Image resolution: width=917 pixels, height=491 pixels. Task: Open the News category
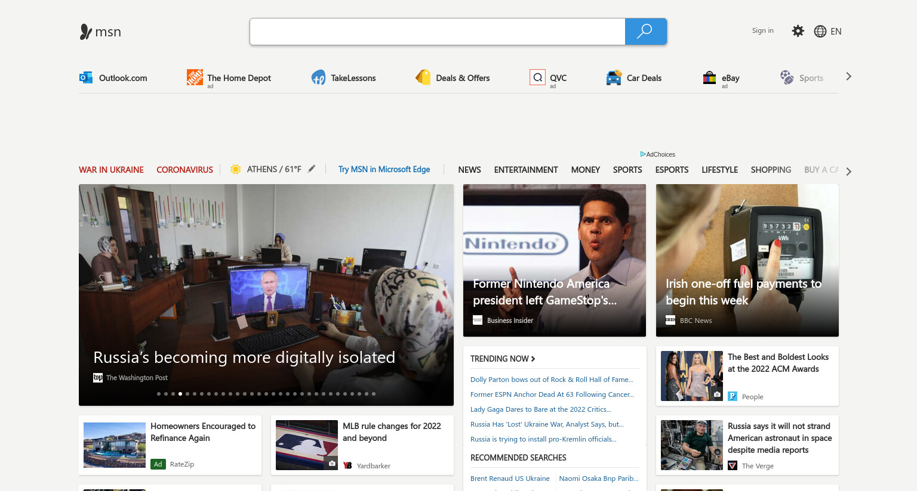pyautogui.click(x=469, y=170)
